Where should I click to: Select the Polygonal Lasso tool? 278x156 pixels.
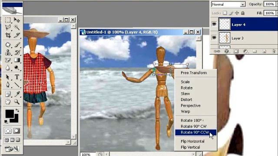tap(8, 27)
